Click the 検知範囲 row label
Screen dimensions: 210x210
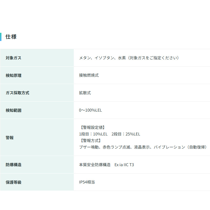tap(13, 110)
